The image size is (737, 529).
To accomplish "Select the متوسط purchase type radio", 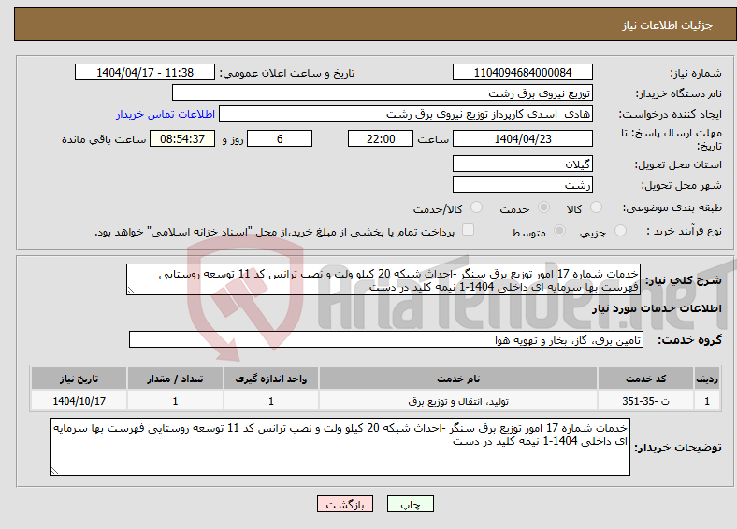I will coord(559,231).
